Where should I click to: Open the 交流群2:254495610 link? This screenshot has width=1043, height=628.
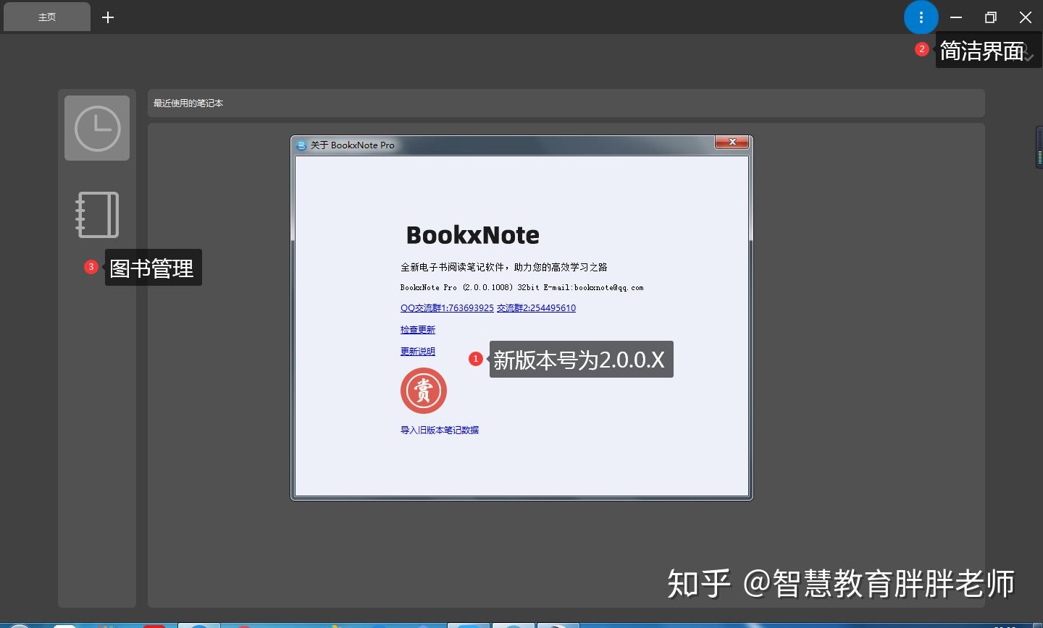pos(536,307)
